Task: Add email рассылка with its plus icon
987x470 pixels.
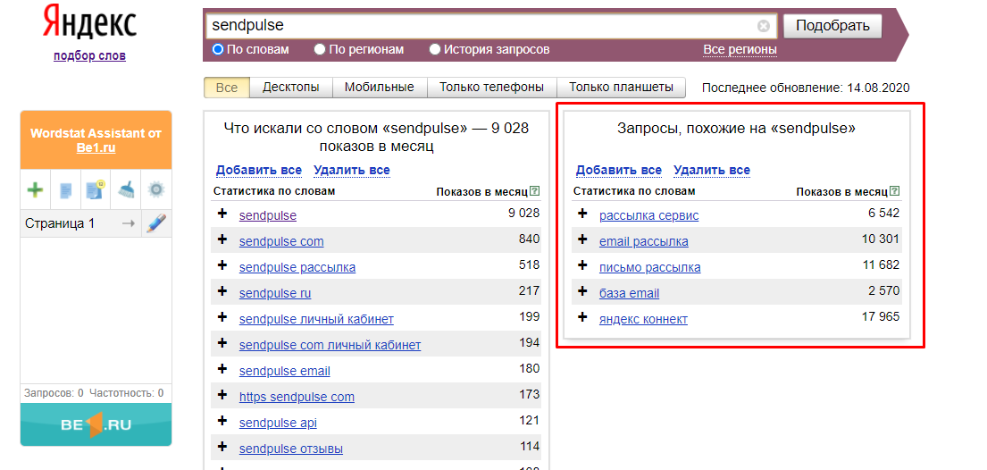Action: point(582,239)
